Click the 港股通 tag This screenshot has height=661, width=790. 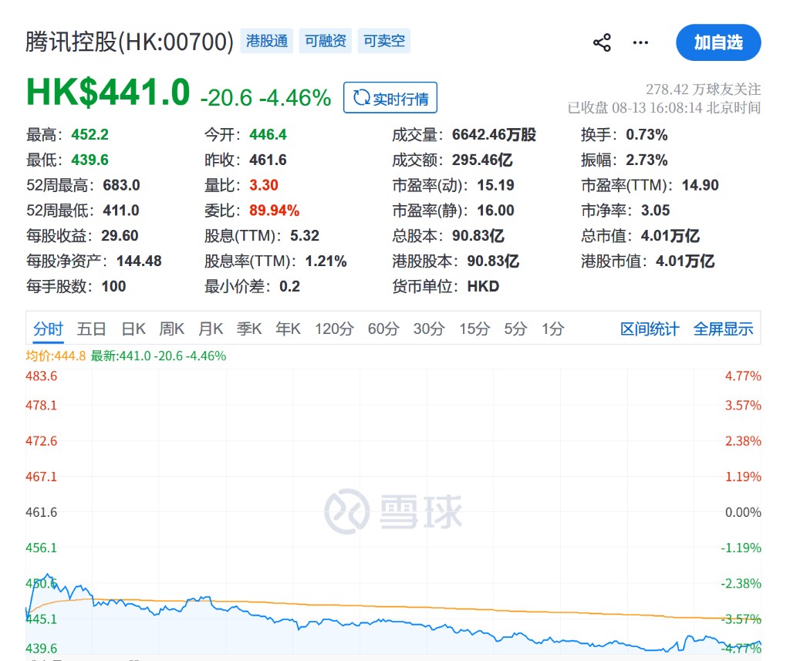(266, 41)
